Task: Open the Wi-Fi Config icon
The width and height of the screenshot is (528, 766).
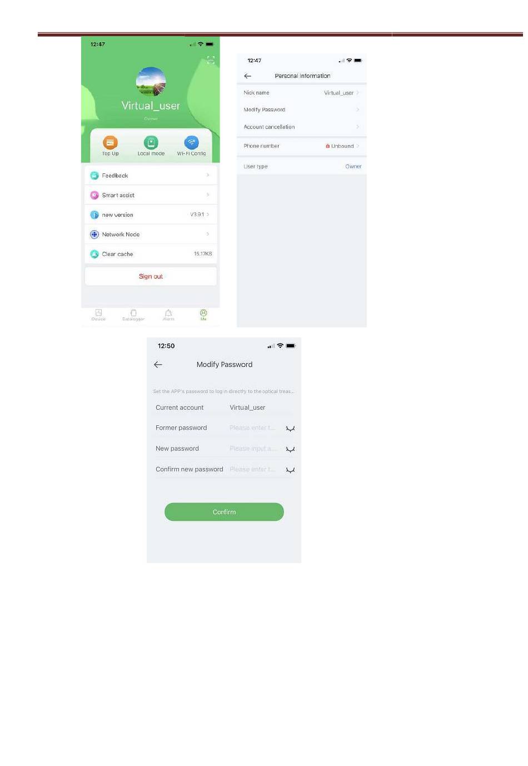Action: (x=191, y=142)
